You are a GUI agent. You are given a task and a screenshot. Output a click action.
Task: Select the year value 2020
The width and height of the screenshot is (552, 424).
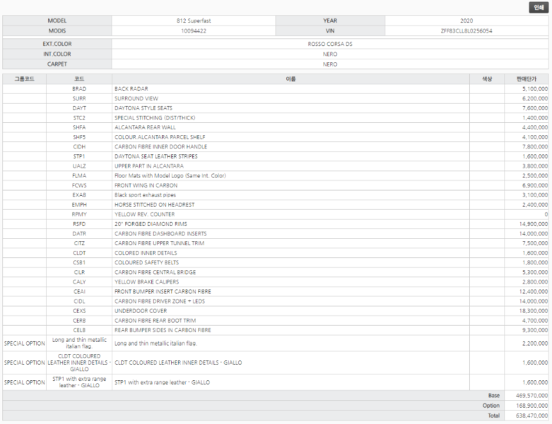466,20
